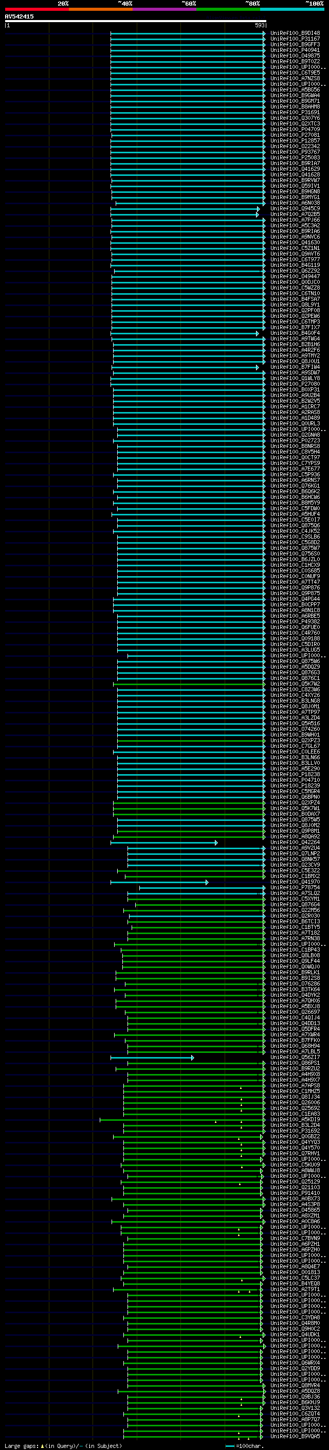
Task: Click the alignment bar for UniRef100_Q56ZI7
Action: pos(152,1058)
